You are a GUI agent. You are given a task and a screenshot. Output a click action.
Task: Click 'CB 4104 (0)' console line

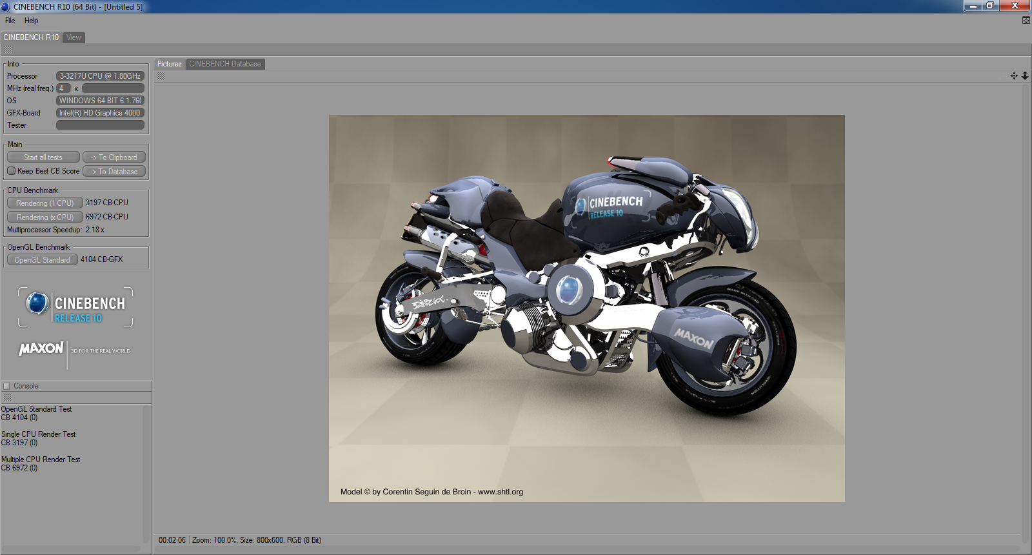[x=19, y=418]
